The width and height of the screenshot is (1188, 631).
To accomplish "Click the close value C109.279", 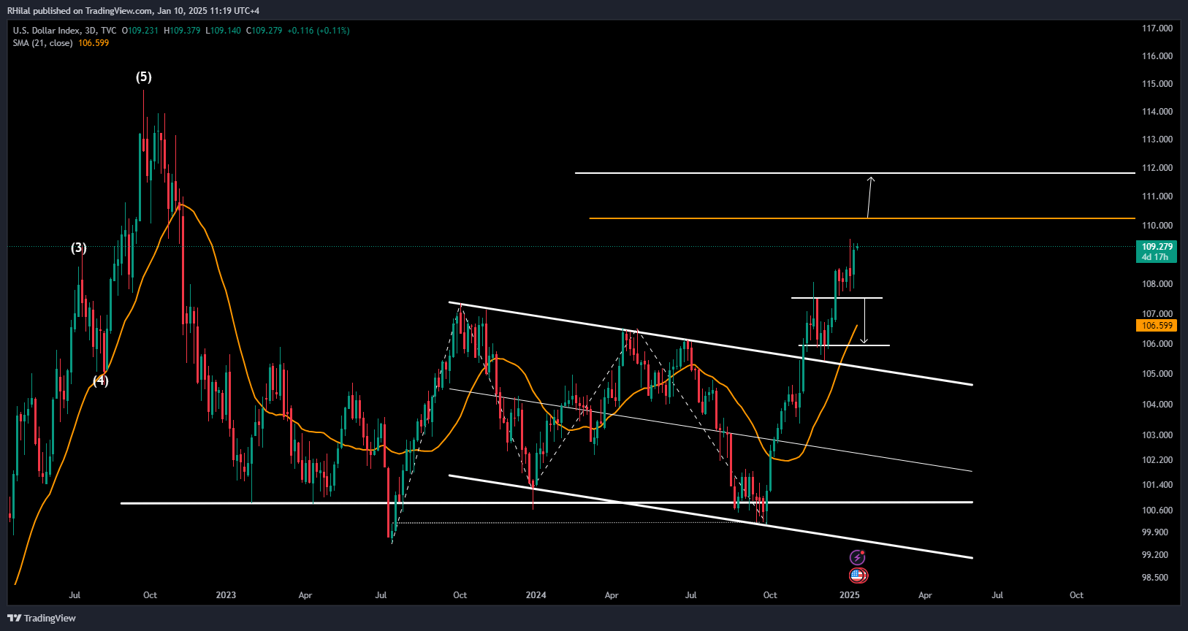I will click(x=264, y=31).
